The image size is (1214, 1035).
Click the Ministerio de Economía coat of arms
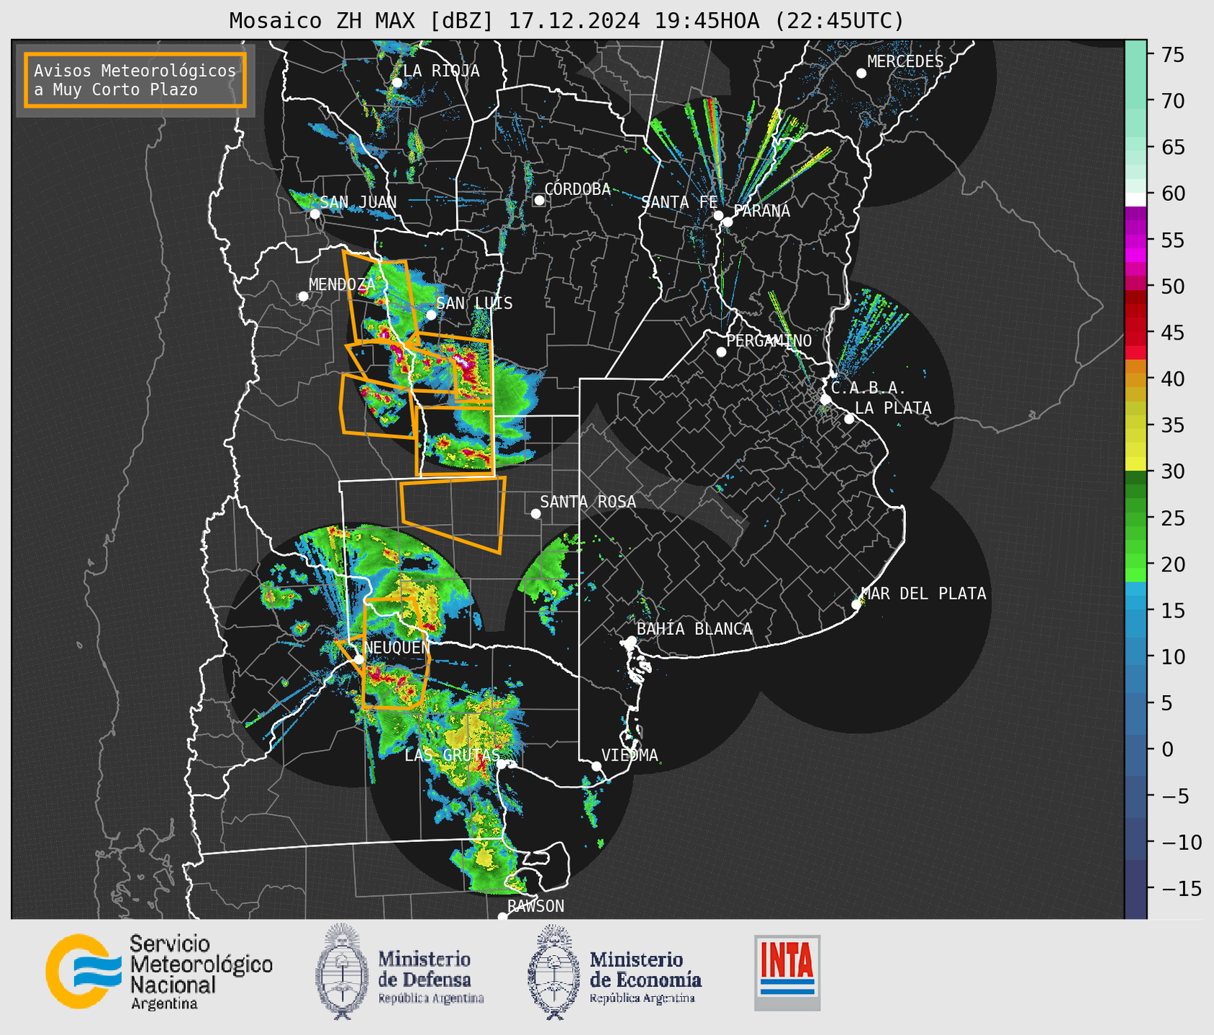point(554,972)
